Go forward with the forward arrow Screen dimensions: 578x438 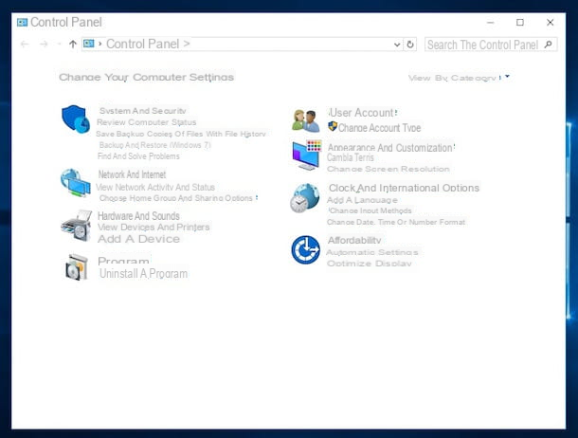[44, 45]
